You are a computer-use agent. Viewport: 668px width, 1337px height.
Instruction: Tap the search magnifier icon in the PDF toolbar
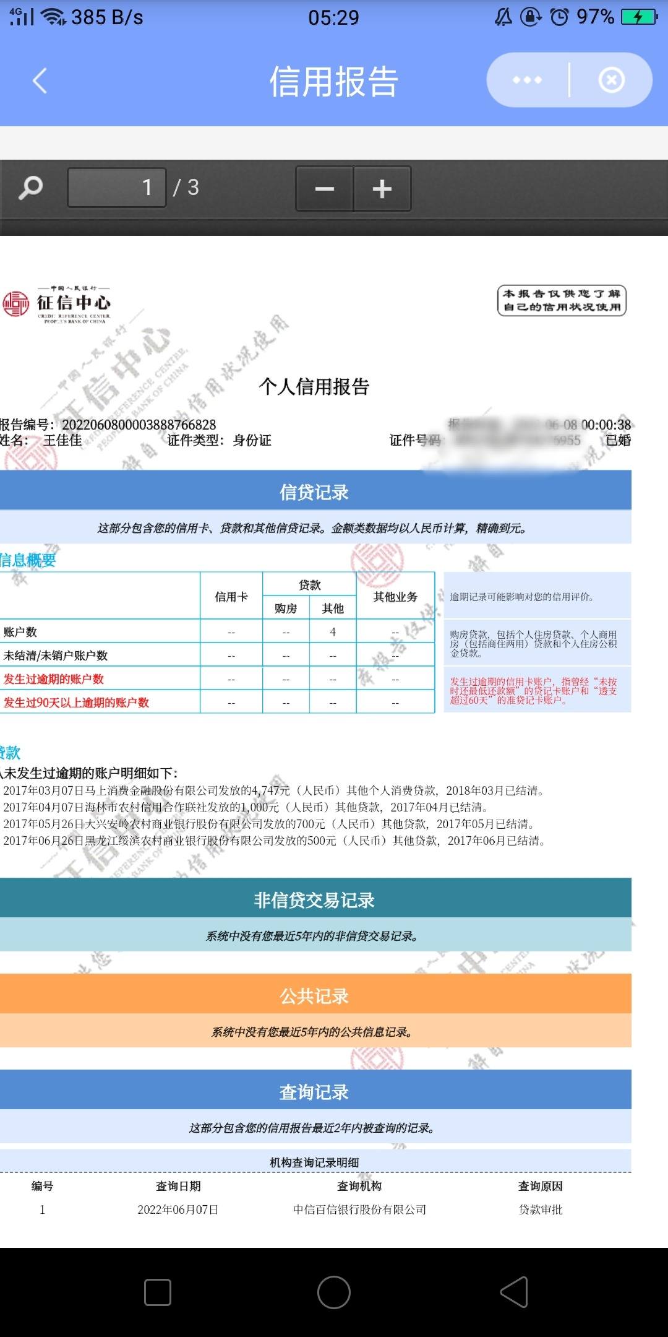coord(30,188)
